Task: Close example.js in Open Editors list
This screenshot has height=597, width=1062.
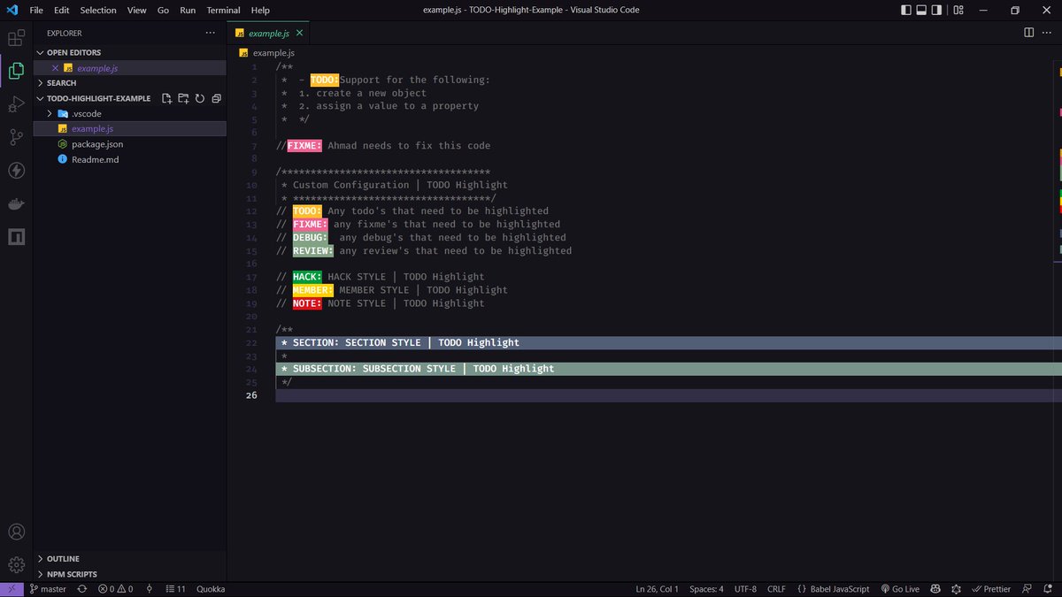Action: (x=55, y=68)
